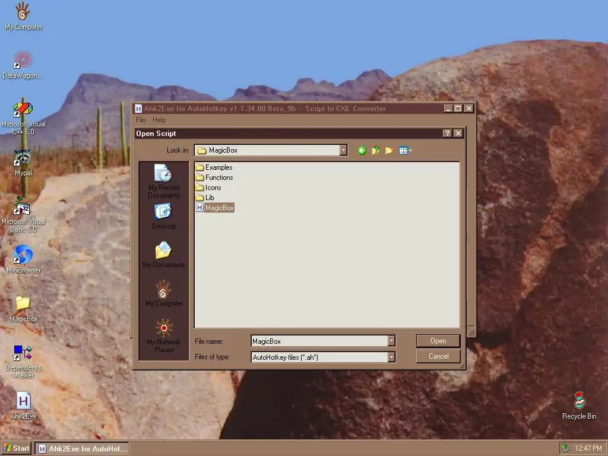This screenshot has height=456, width=608.
Task: Click the File name input field
Action: 319,341
